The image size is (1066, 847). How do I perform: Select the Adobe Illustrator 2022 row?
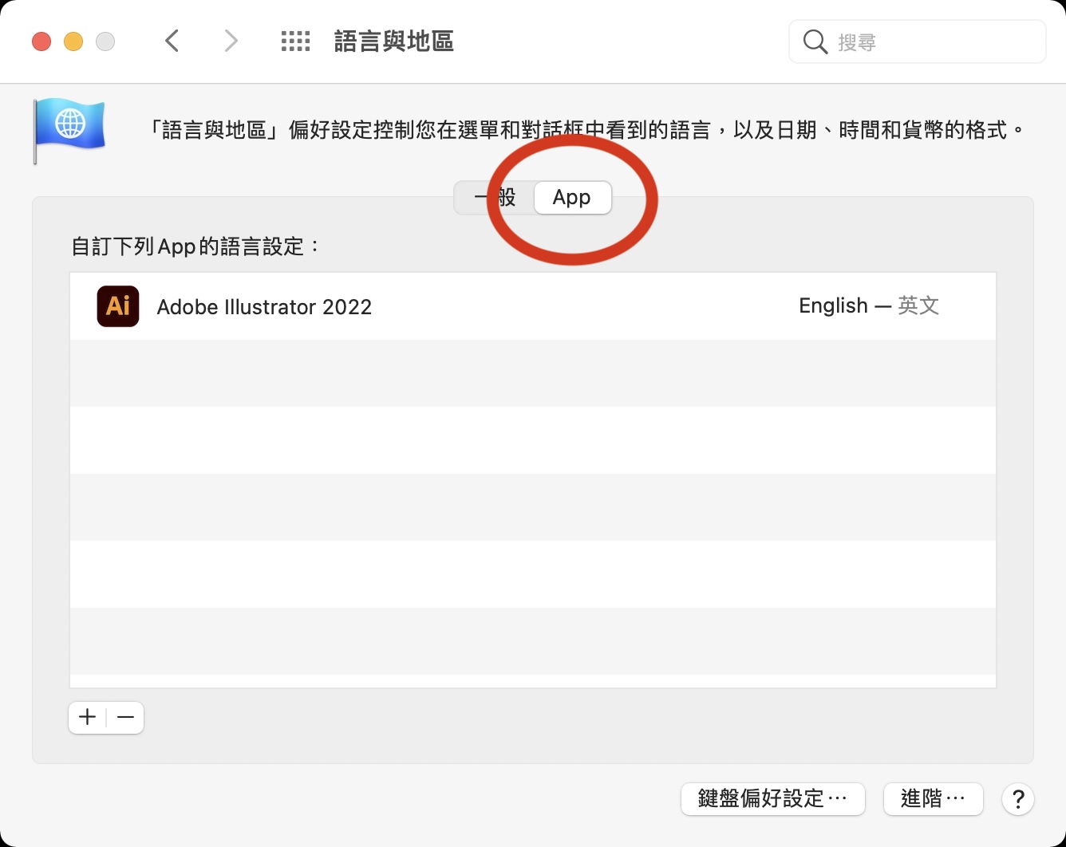coord(533,306)
